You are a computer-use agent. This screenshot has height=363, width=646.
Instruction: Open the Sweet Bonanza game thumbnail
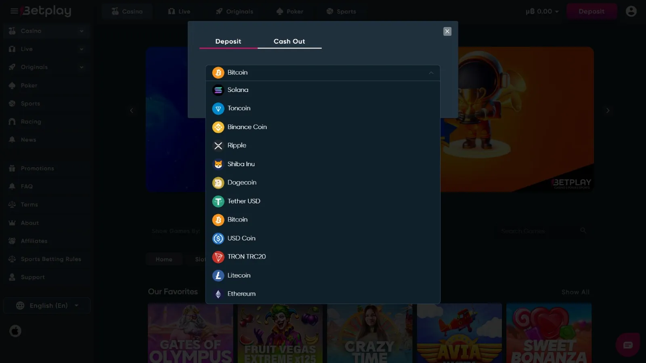[x=549, y=333]
